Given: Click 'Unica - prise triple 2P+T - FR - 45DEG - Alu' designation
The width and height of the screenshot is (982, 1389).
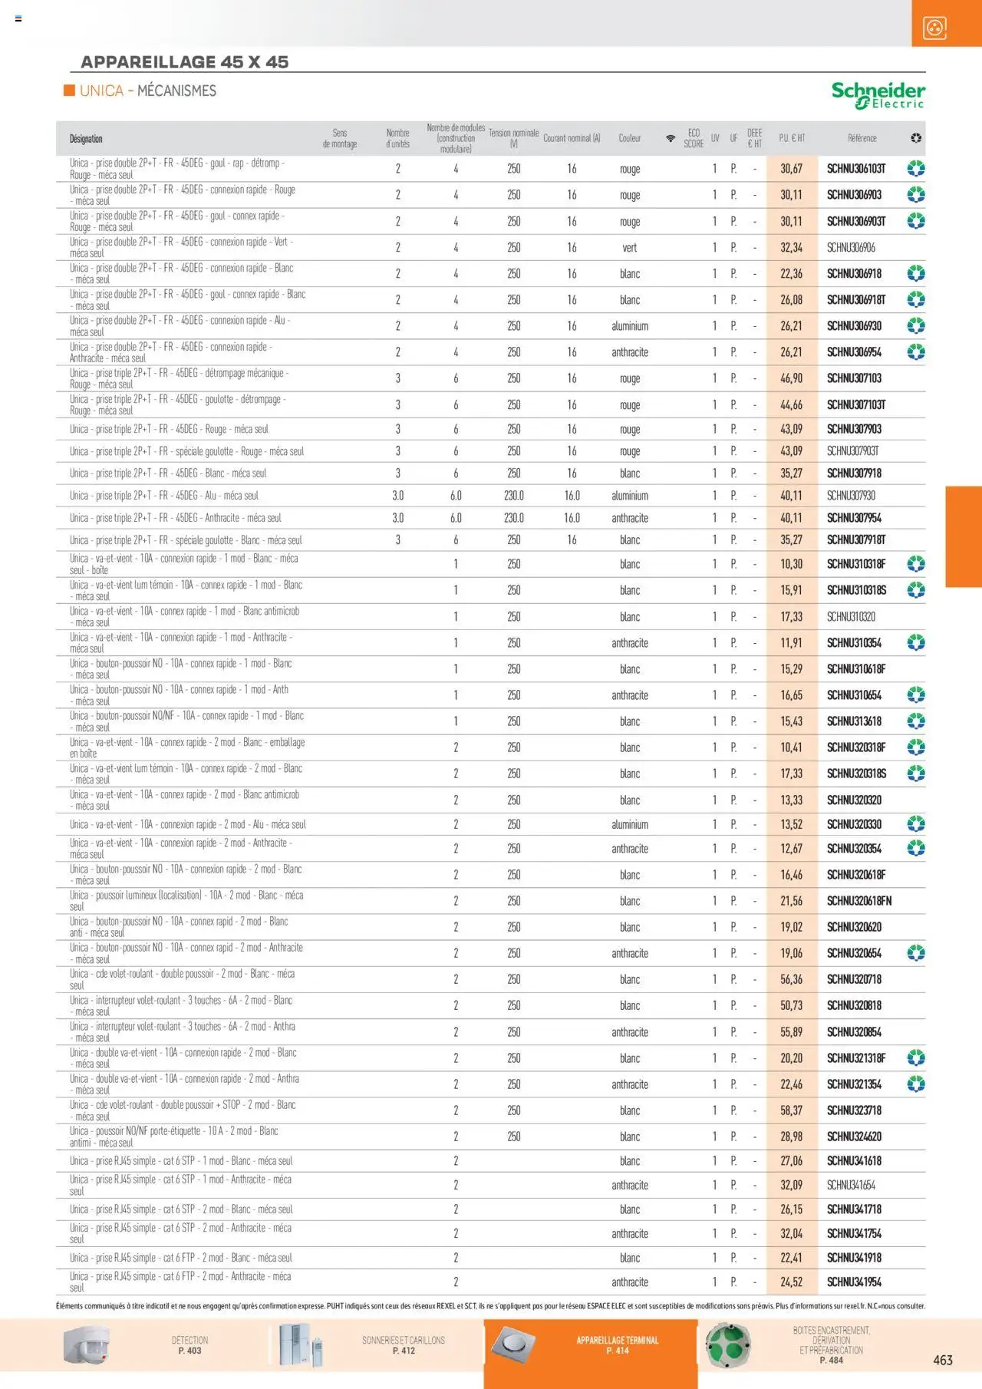Looking at the screenshot, I should (x=164, y=496).
